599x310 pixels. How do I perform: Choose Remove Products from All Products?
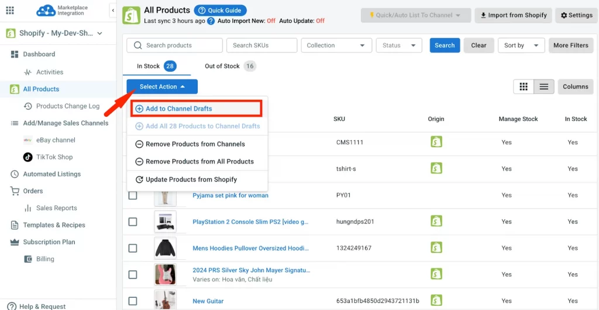pos(197,162)
